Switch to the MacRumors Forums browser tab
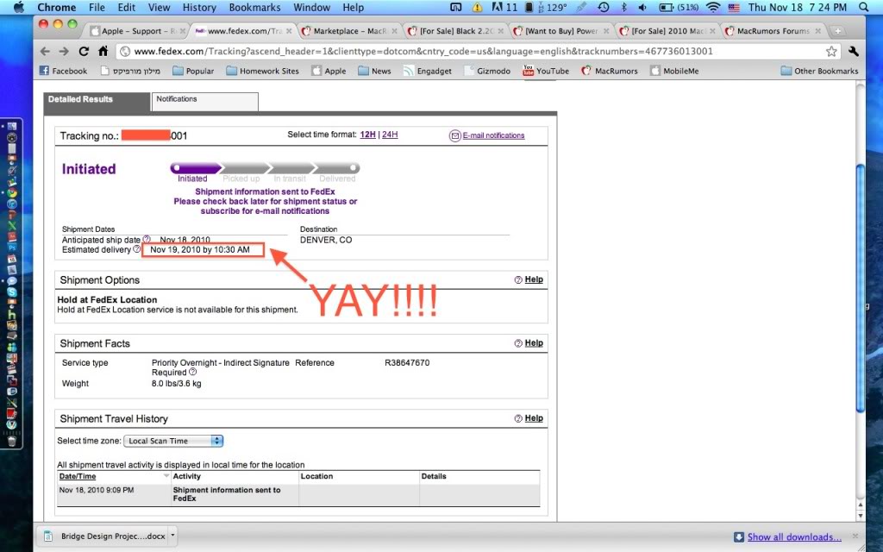Image resolution: width=883 pixels, height=552 pixels. click(773, 31)
